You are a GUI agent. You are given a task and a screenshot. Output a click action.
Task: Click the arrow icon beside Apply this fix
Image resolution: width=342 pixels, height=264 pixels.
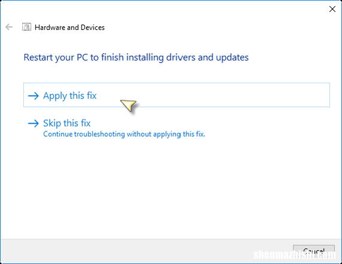(34, 96)
